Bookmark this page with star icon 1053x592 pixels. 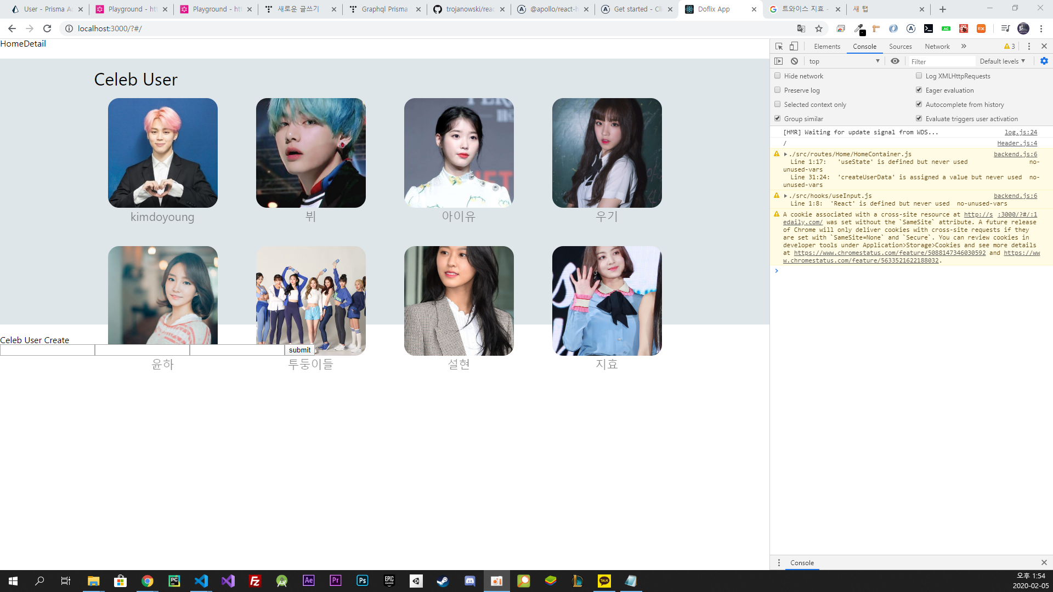[819, 29]
